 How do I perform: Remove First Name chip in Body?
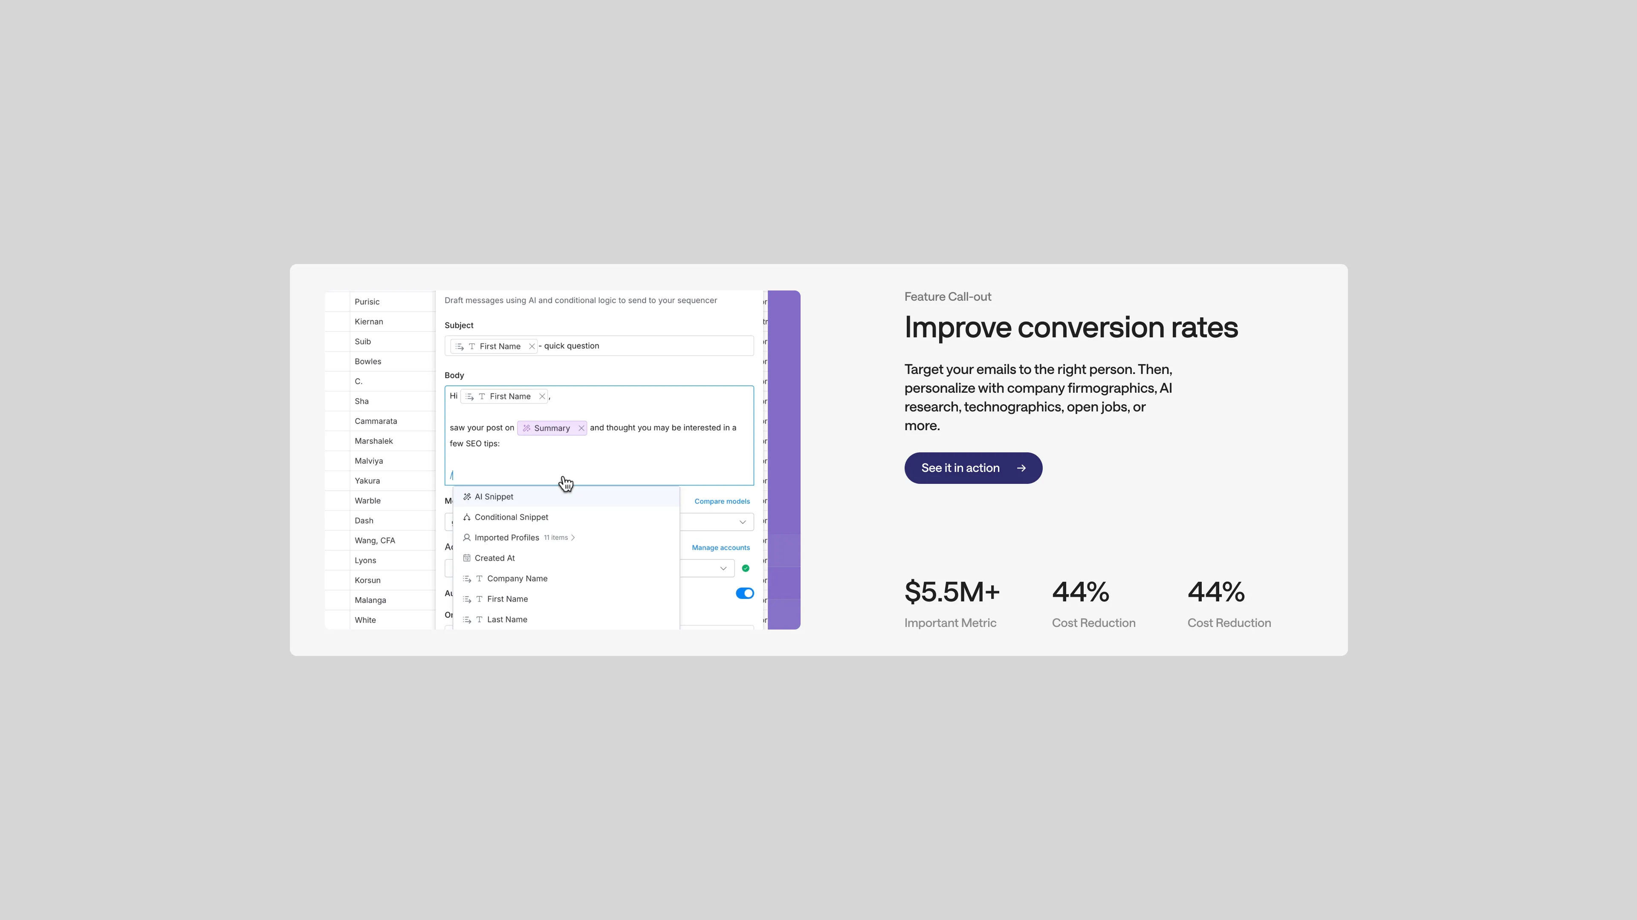point(542,396)
